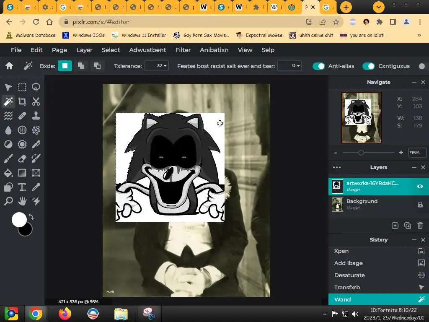Click the zoom percentage field
This screenshot has height=322, width=429.
point(417,153)
